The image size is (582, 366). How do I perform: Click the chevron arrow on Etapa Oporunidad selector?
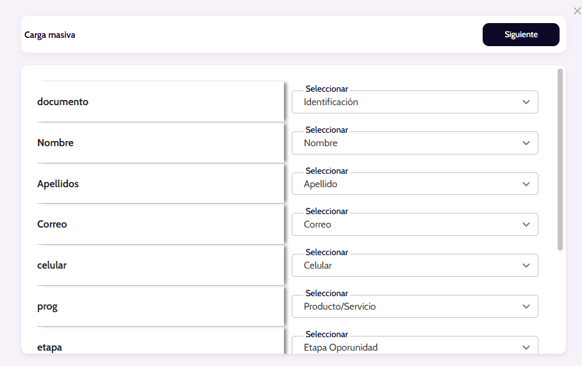coord(526,347)
